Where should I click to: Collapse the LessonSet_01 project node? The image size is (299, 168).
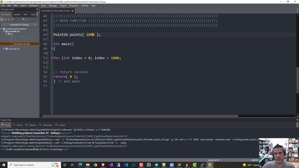(4, 31)
